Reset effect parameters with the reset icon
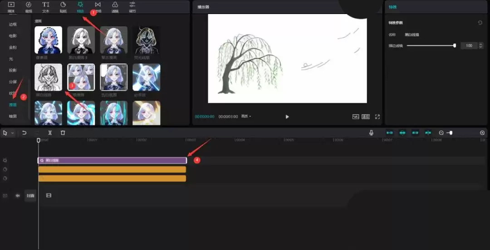This screenshot has height=250, width=490. (480, 23)
